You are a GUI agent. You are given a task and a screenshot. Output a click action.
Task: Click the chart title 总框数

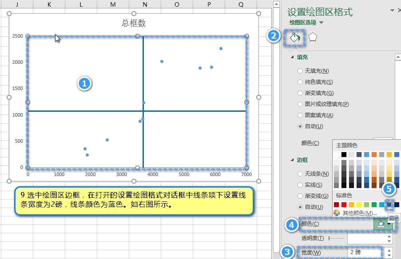tap(134, 23)
